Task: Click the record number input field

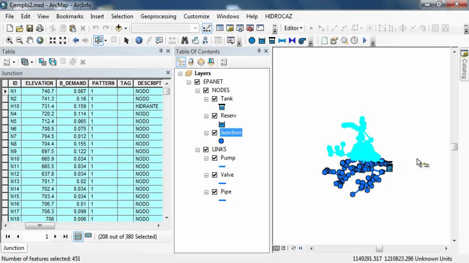Action: [x=36, y=237]
